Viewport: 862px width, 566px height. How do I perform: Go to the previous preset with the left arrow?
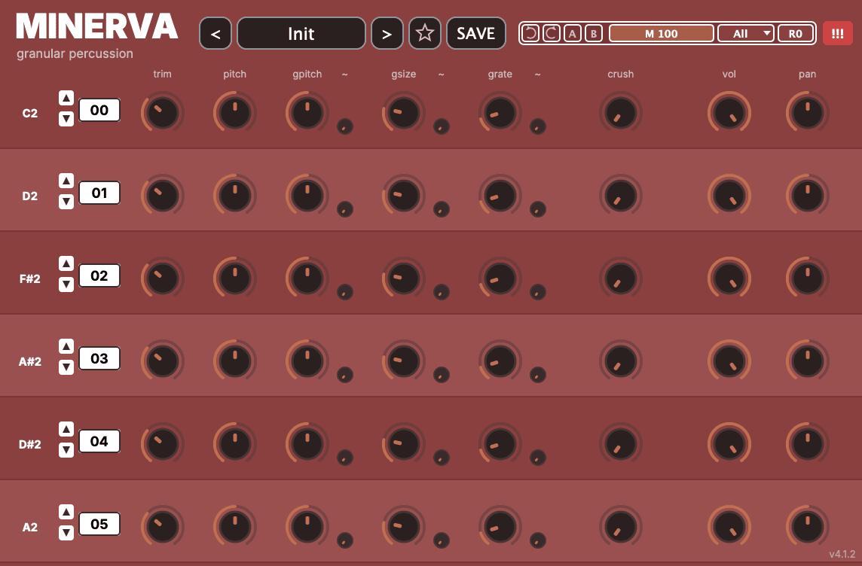[x=215, y=33]
